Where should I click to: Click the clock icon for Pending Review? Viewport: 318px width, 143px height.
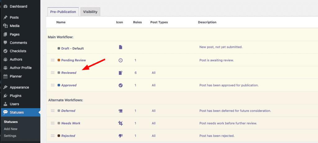(120, 60)
